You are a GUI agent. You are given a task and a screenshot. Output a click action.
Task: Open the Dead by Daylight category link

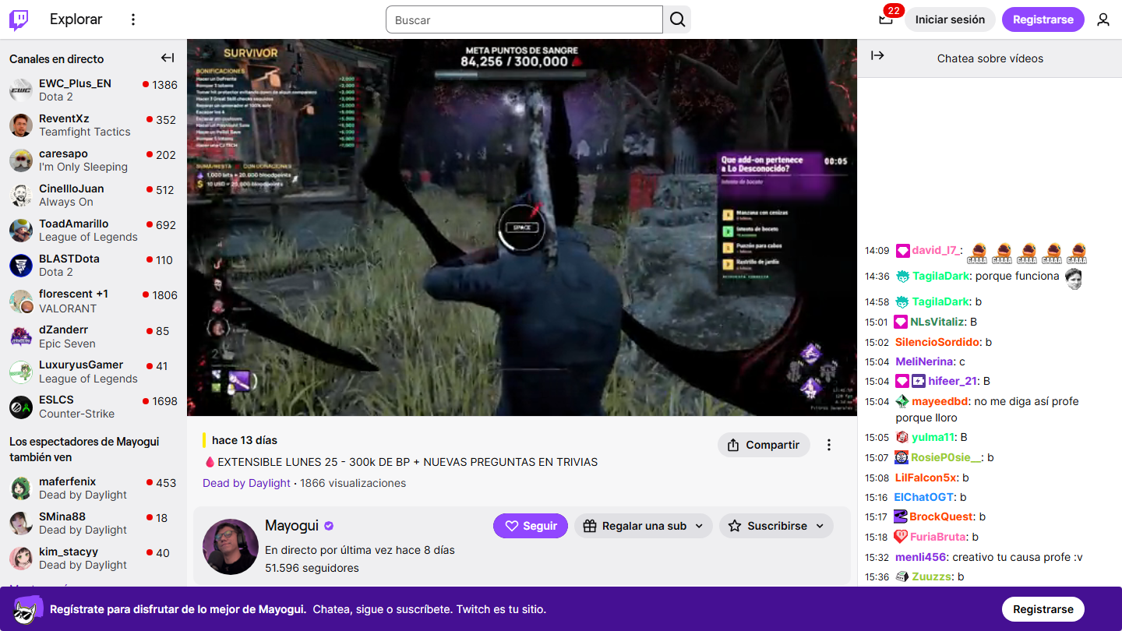(x=246, y=483)
